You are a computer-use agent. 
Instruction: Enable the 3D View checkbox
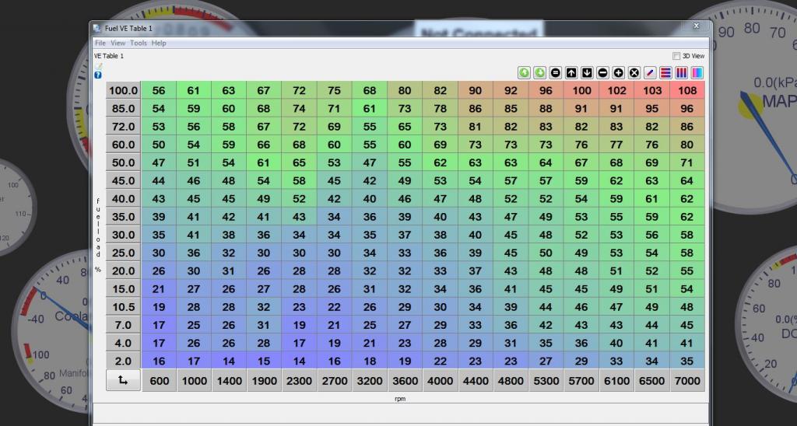(x=676, y=56)
